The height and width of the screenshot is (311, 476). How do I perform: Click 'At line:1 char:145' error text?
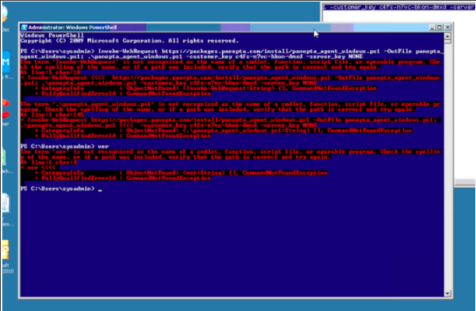pos(52,115)
